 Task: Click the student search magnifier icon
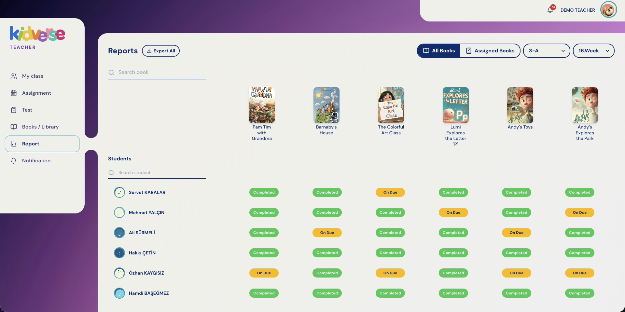111,172
